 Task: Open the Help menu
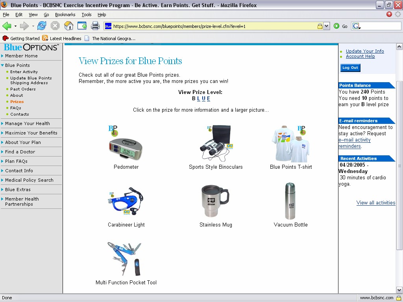(x=102, y=15)
